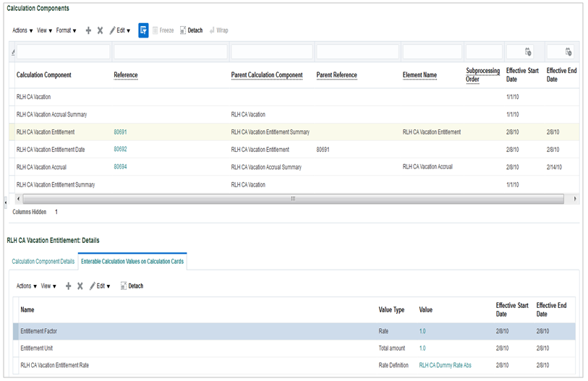Click the delete X icon in Calculation Components toolbar
Screen dimensions: 588x381
100,30
